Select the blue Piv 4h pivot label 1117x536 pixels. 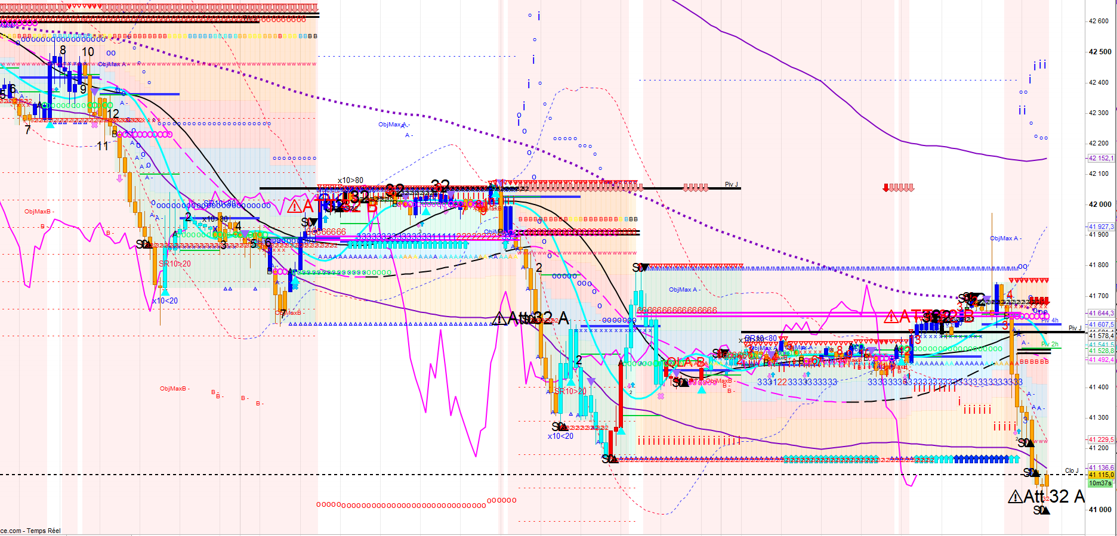pyautogui.click(x=1050, y=321)
